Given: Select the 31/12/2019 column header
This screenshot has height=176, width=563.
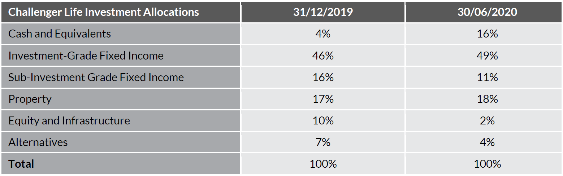Looking at the screenshot, I should click(323, 12).
